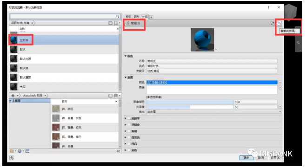
Task: Expand the 主视图 tree node
Action: (x=10, y=101)
